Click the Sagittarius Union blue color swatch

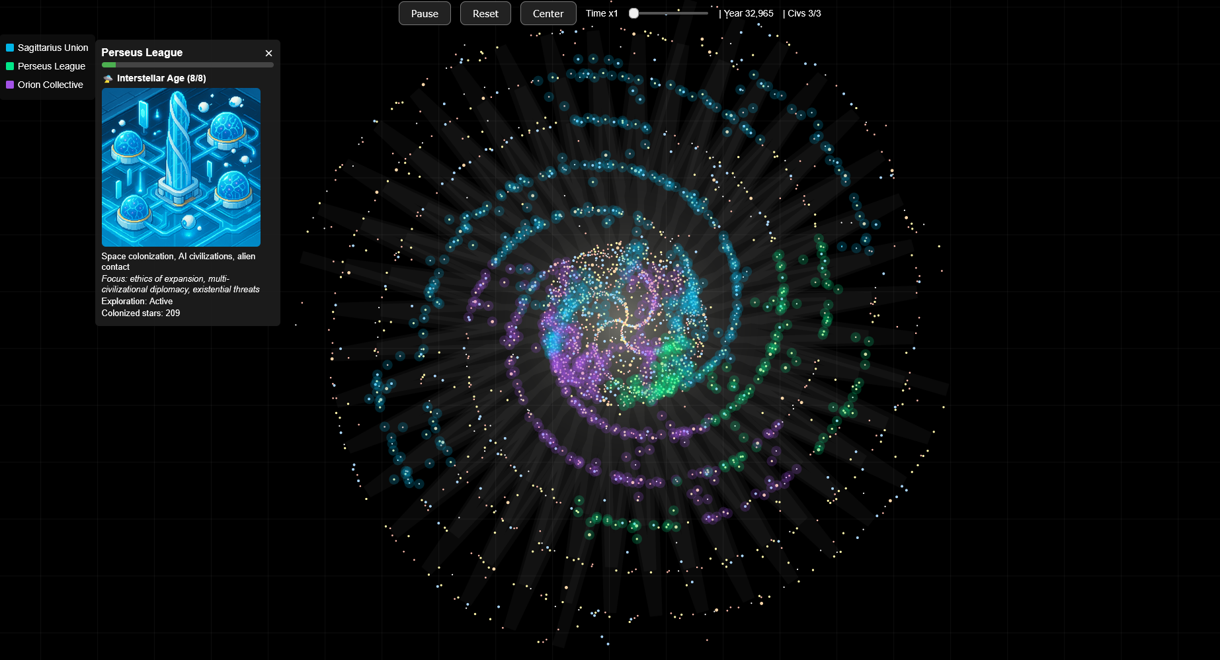10,48
